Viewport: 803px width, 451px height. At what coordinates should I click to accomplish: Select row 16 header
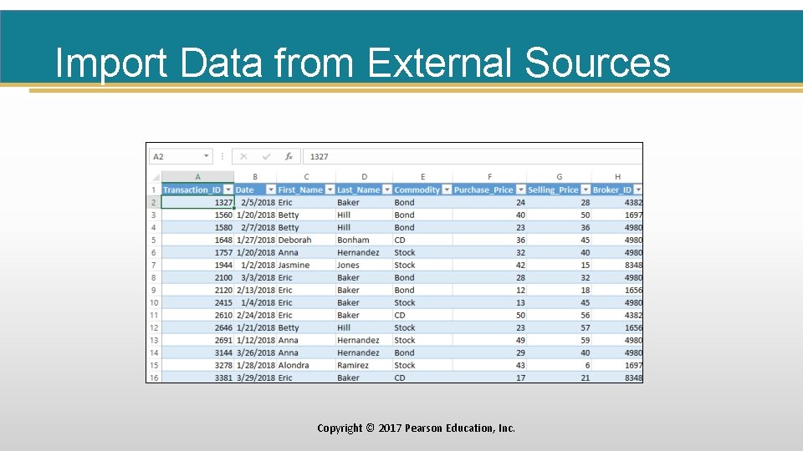(154, 378)
